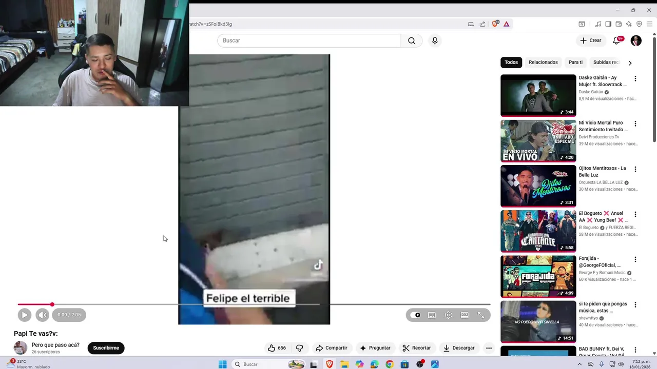Open Brave from the taskbar
Viewport: 657px width, 369px height.
329,364
